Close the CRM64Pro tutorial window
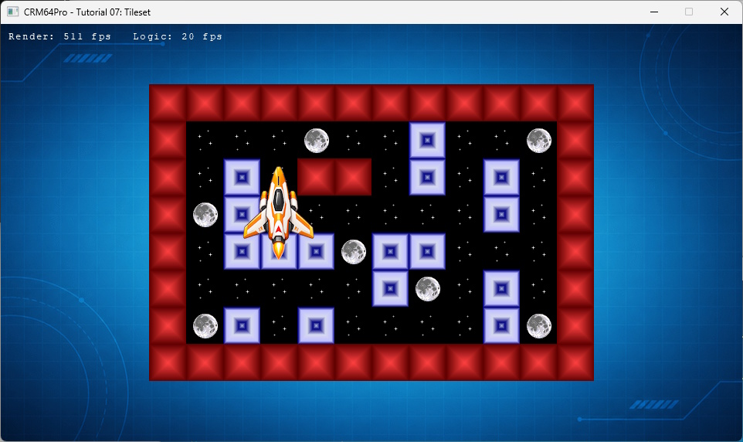 coord(724,12)
